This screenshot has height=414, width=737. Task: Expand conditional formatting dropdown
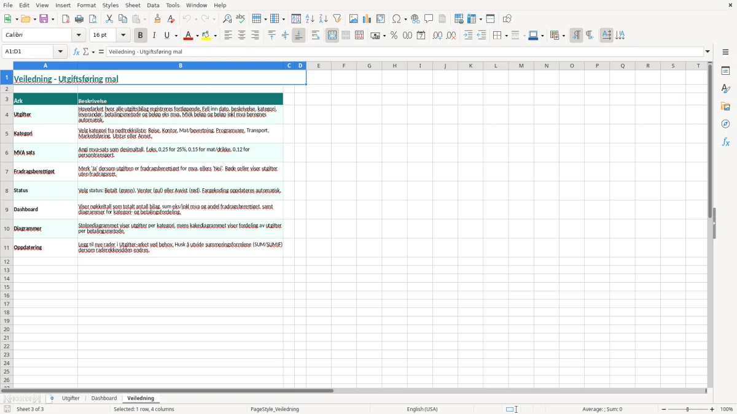click(564, 36)
